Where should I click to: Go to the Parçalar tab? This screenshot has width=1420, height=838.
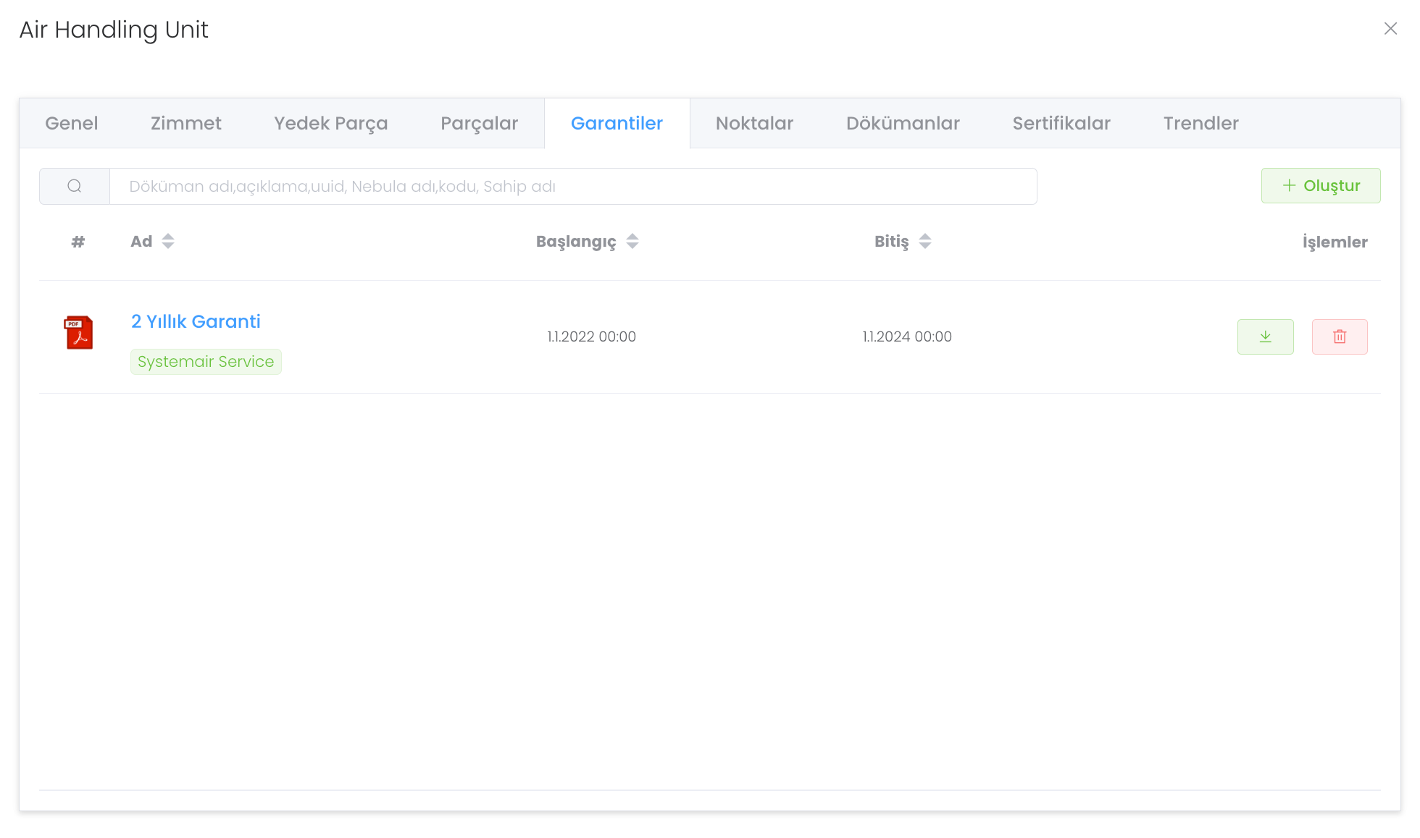(479, 123)
